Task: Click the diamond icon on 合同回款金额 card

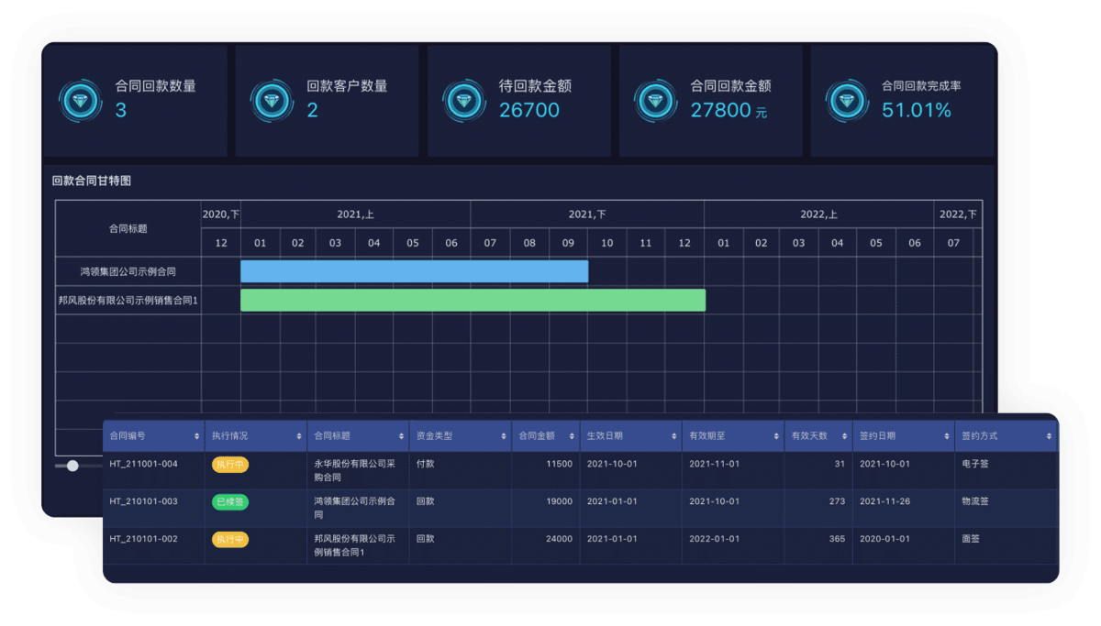Action: [x=655, y=101]
